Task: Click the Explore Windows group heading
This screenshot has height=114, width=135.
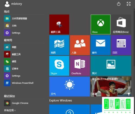Action: [60, 100]
